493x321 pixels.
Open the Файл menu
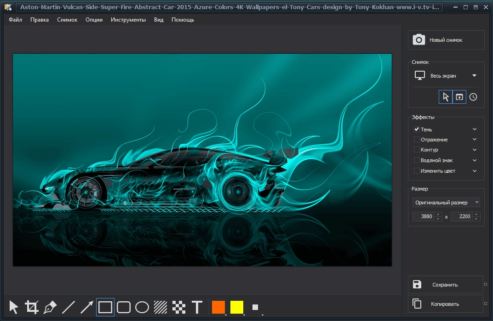16,19
